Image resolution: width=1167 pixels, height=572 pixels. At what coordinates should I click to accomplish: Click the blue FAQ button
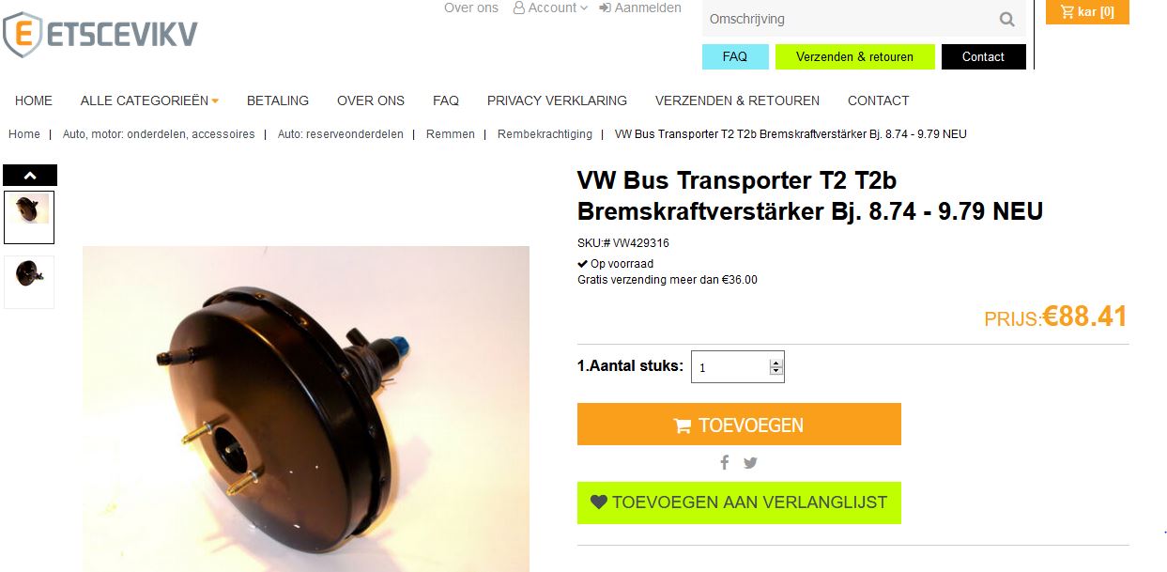[x=735, y=56]
